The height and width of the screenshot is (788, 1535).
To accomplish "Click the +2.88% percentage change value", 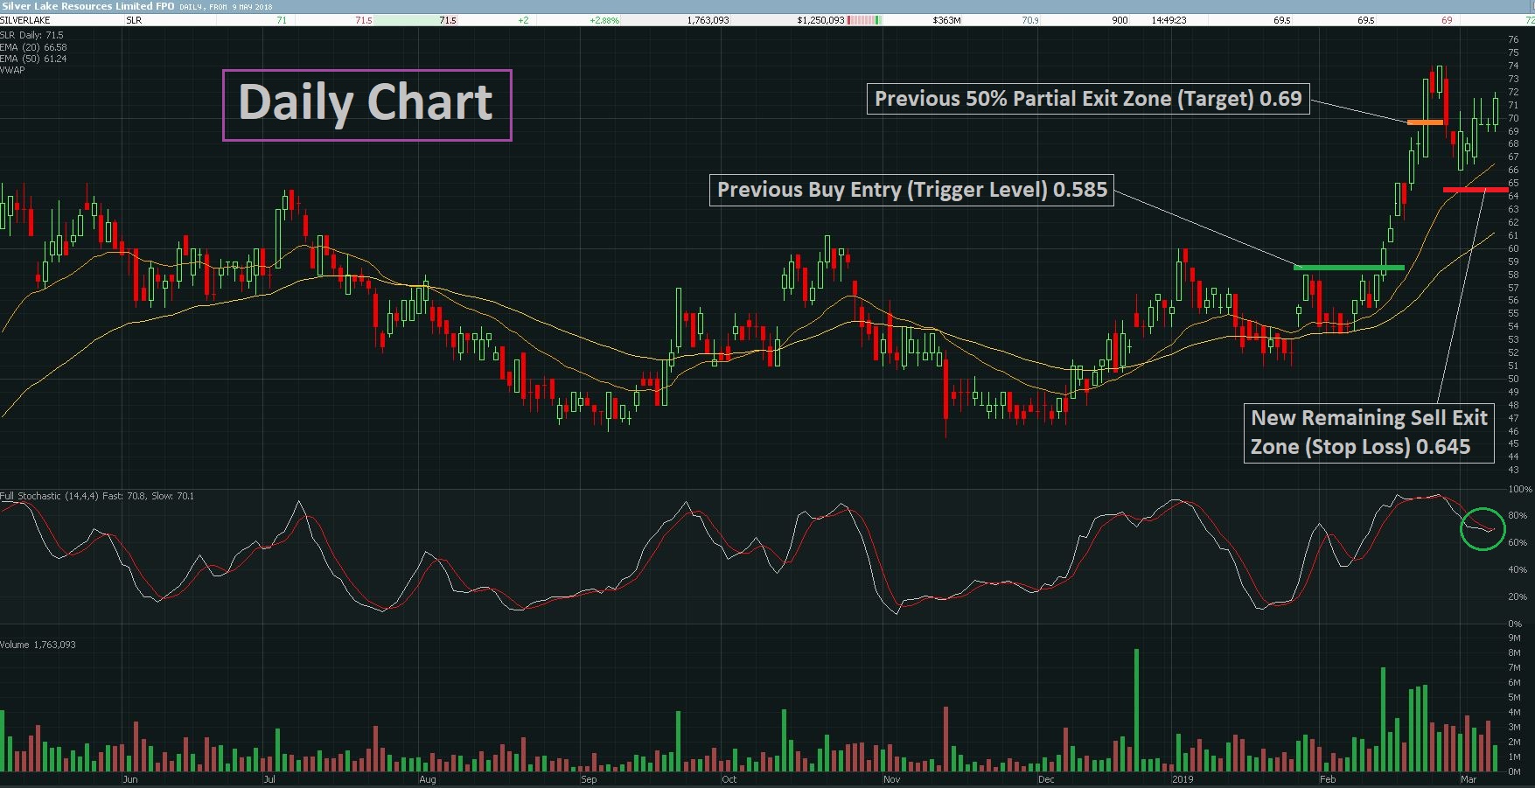I will [x=604, y=20].
